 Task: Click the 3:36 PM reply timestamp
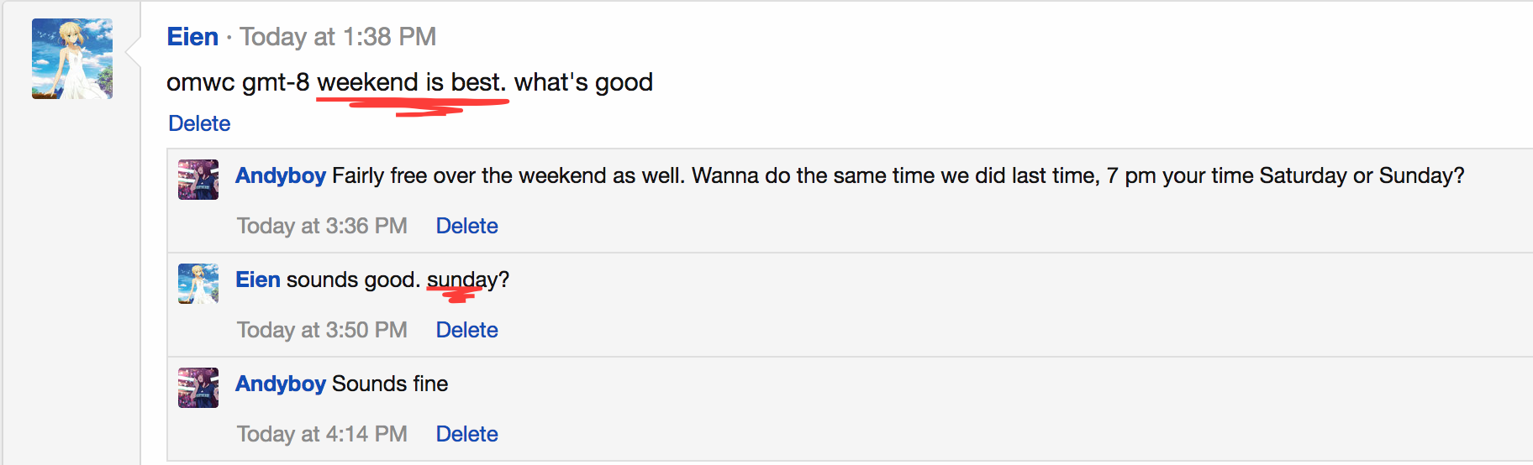click(x=322, y=226)
